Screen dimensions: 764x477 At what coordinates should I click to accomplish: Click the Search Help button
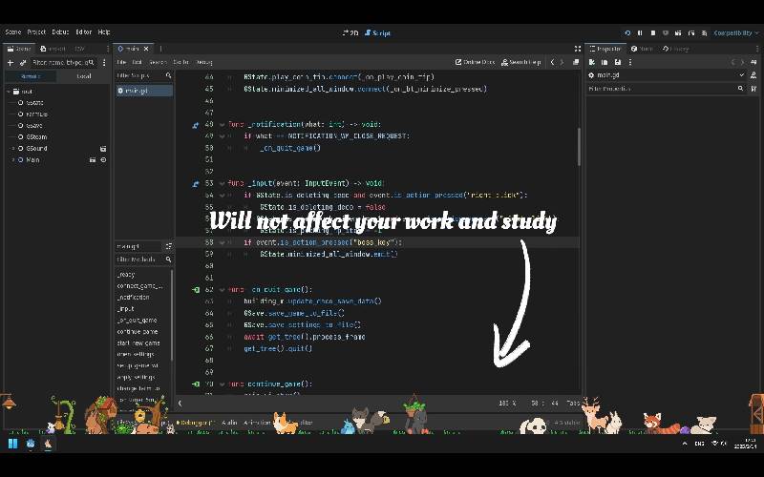click(523, 62)
